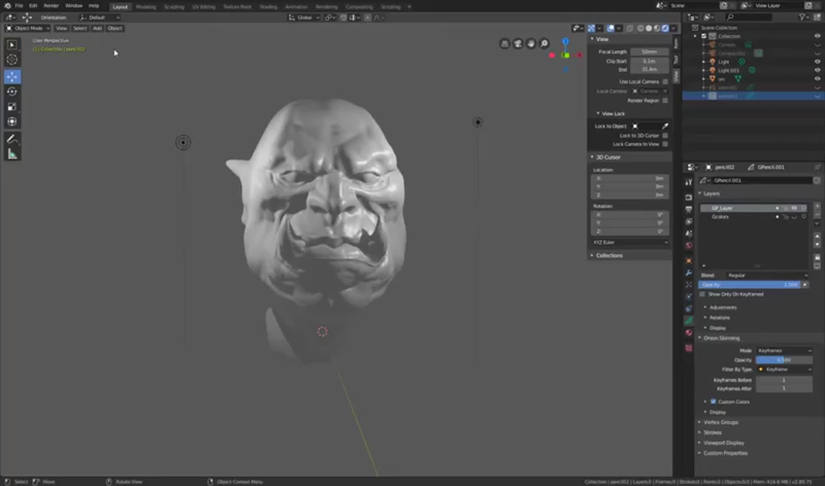
Task: Open the Blend mode dropdown set to Regular
Action: 768,275
